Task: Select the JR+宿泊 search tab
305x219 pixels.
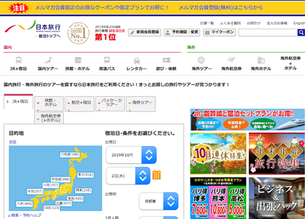Action: [x=18, y=102]
